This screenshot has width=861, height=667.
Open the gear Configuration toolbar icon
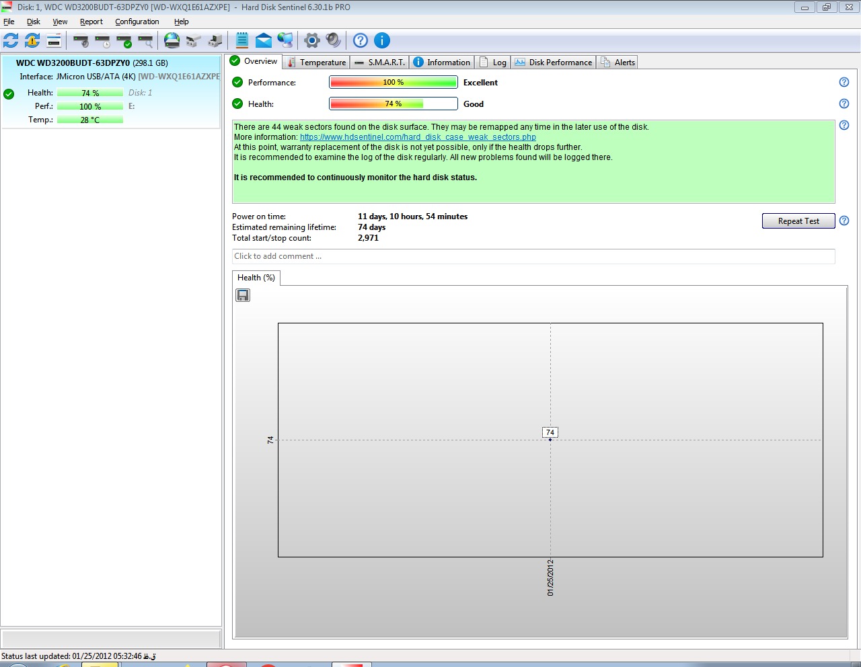click(x=311, y=40)
